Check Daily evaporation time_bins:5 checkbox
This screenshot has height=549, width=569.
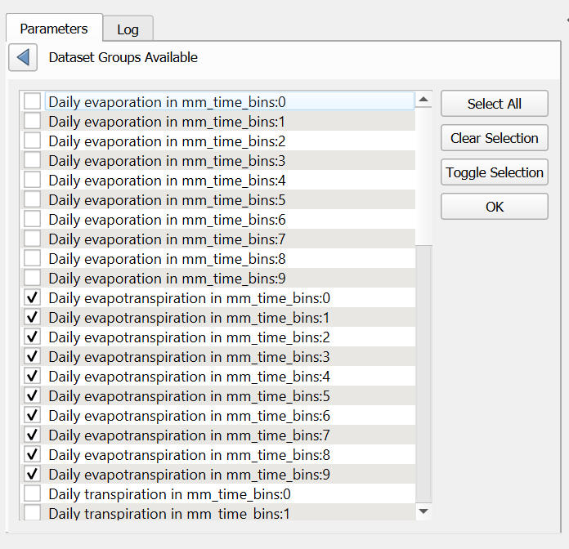coord(33,200)
